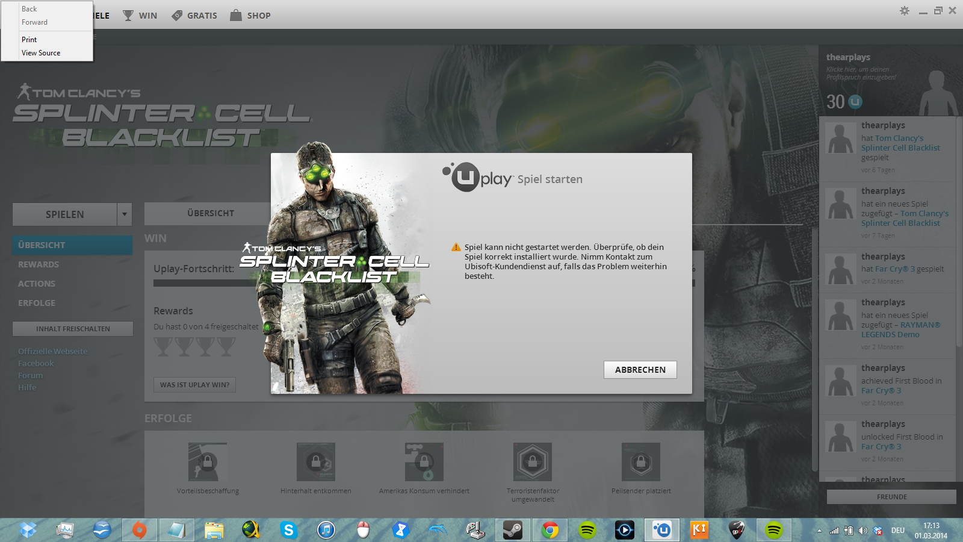This screenshot has width=963, height=542.
Task: Open Skype from the taskbar
Action: pos(288,530)
